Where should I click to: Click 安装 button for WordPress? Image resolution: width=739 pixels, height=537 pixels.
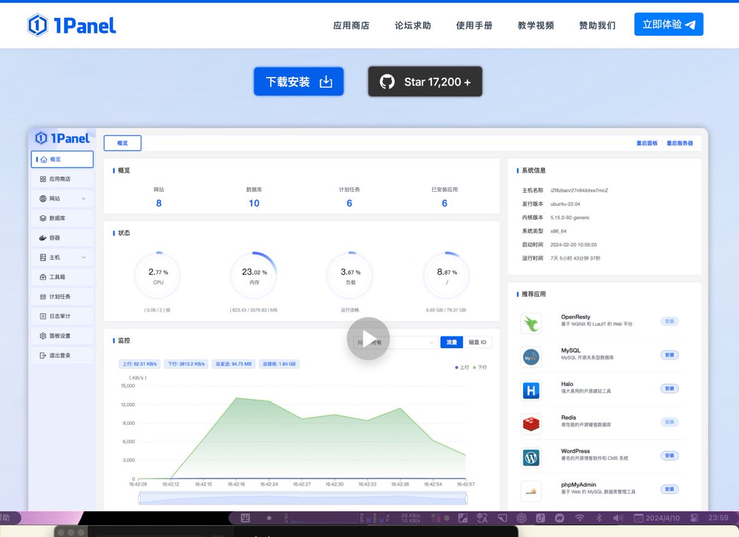(669, 456)
